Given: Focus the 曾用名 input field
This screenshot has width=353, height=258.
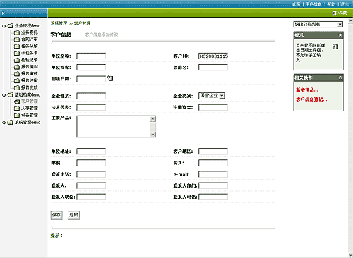Looking at the screenshot, I should tap(213, 68).
